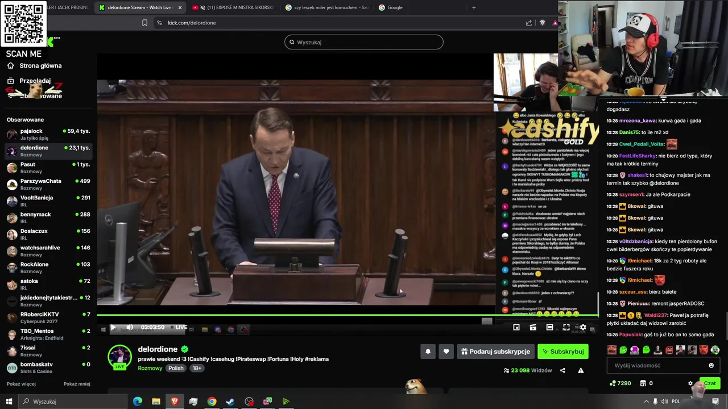This screenshot has height=409, width=728.
Task: Open ParszywaChata channel in sidebar
Action: tap(48, 184)
